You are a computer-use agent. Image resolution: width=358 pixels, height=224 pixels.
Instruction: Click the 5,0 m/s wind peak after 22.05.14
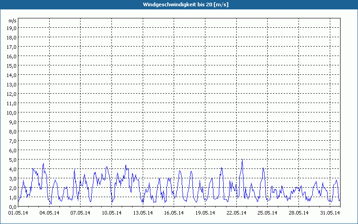coord(242,159)
